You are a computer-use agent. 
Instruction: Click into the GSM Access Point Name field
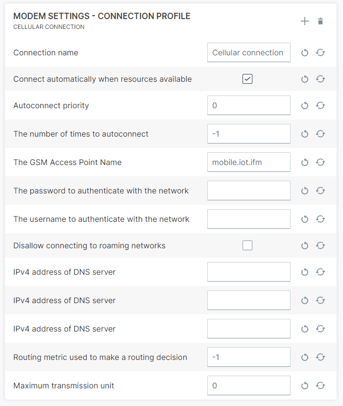[x=249, y=162]
